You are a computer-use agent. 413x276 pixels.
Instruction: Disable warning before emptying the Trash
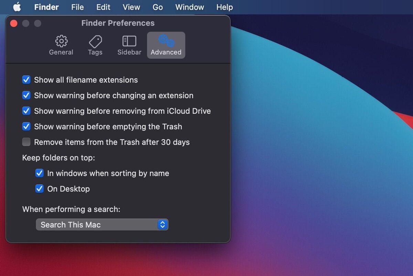tap(26, 126)
